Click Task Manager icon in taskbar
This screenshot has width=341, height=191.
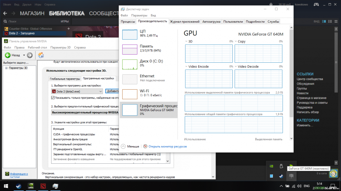[55, 186]
